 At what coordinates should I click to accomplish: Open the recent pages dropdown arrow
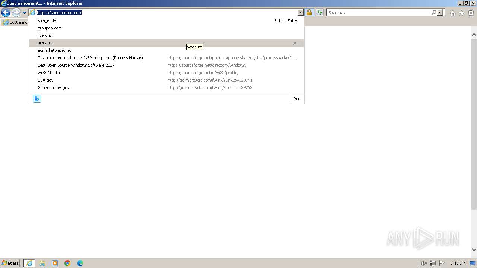(x=25, y=13)
